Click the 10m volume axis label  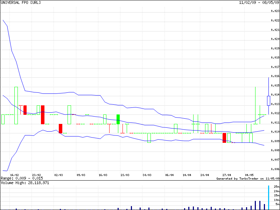tap(276, 199)
